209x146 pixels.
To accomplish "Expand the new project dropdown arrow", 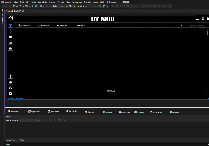I will click(x=17, y=6).
